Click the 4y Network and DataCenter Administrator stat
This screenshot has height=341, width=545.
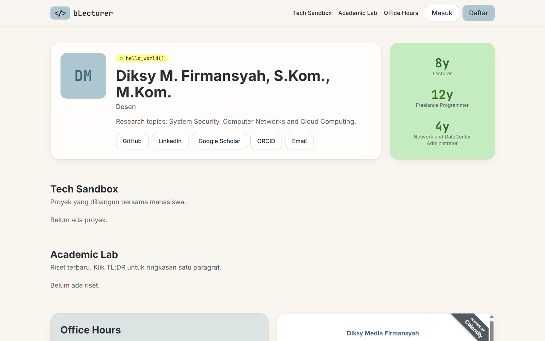click(x=442, y=133)
